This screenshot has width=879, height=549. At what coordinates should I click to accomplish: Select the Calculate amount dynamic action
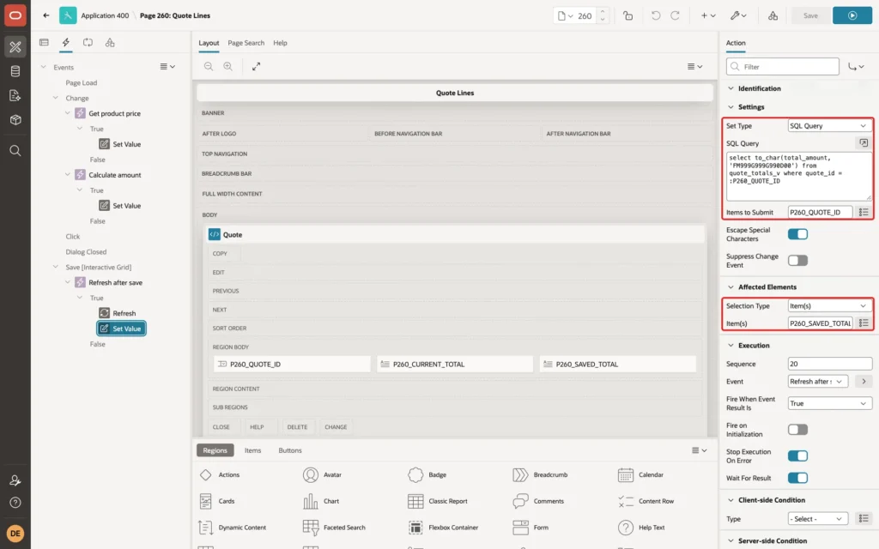(x=115, y=175)
